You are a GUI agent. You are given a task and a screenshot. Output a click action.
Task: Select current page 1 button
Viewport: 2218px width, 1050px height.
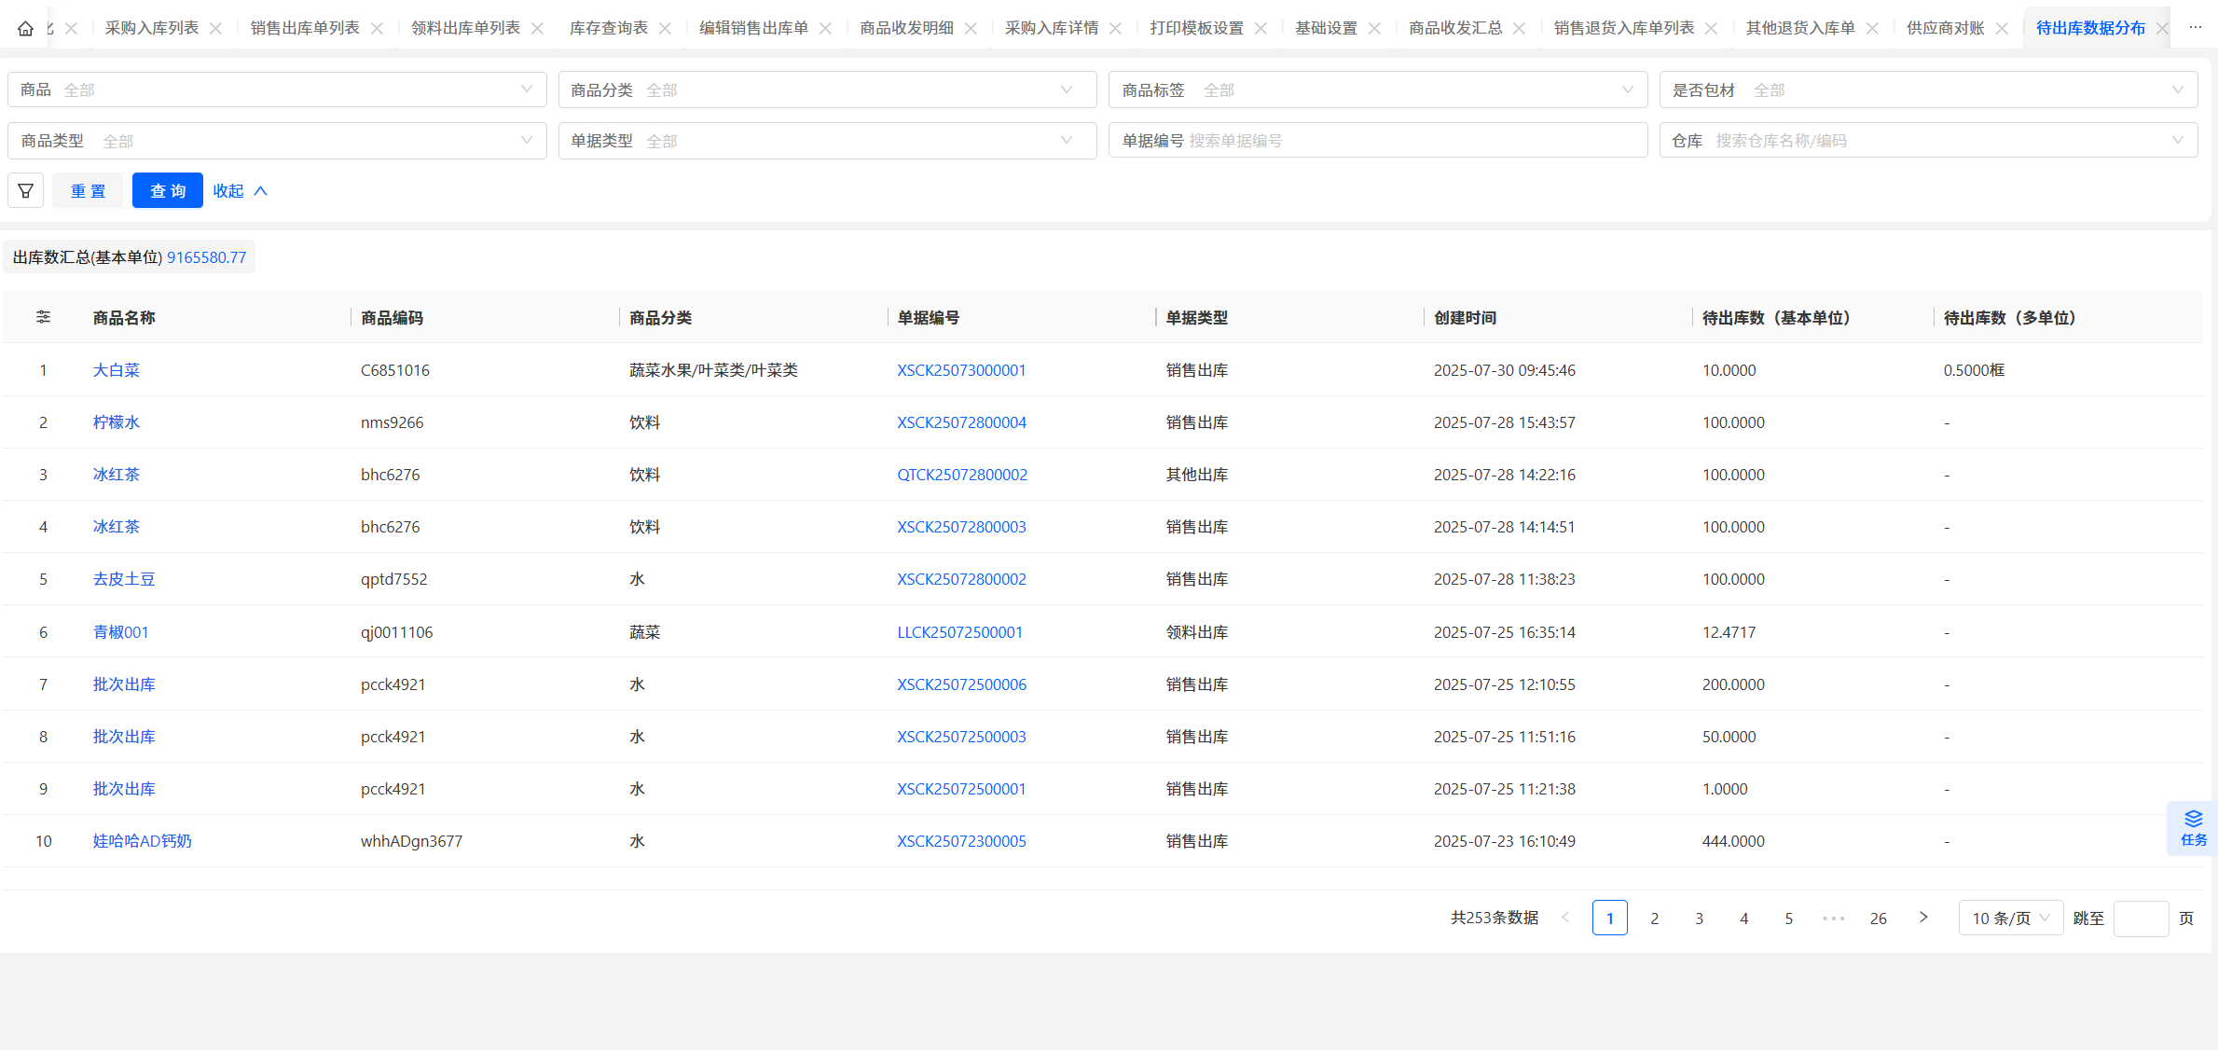(1610, 918)
